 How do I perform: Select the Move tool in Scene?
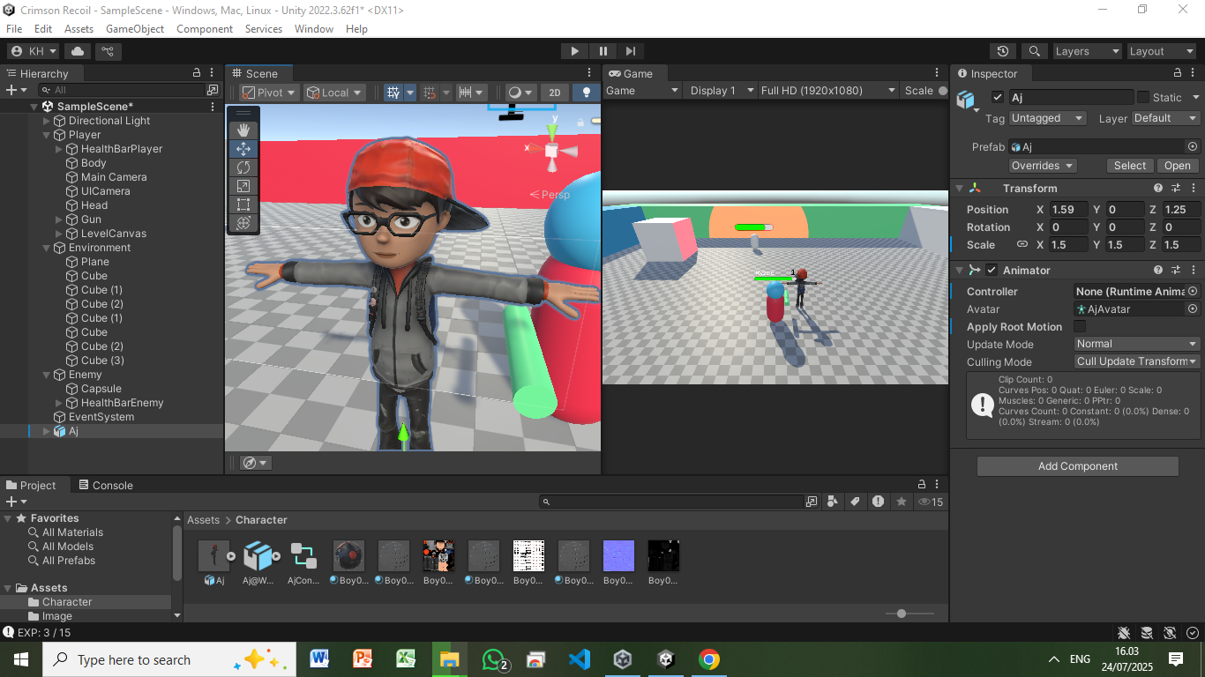tap(243, 149)
